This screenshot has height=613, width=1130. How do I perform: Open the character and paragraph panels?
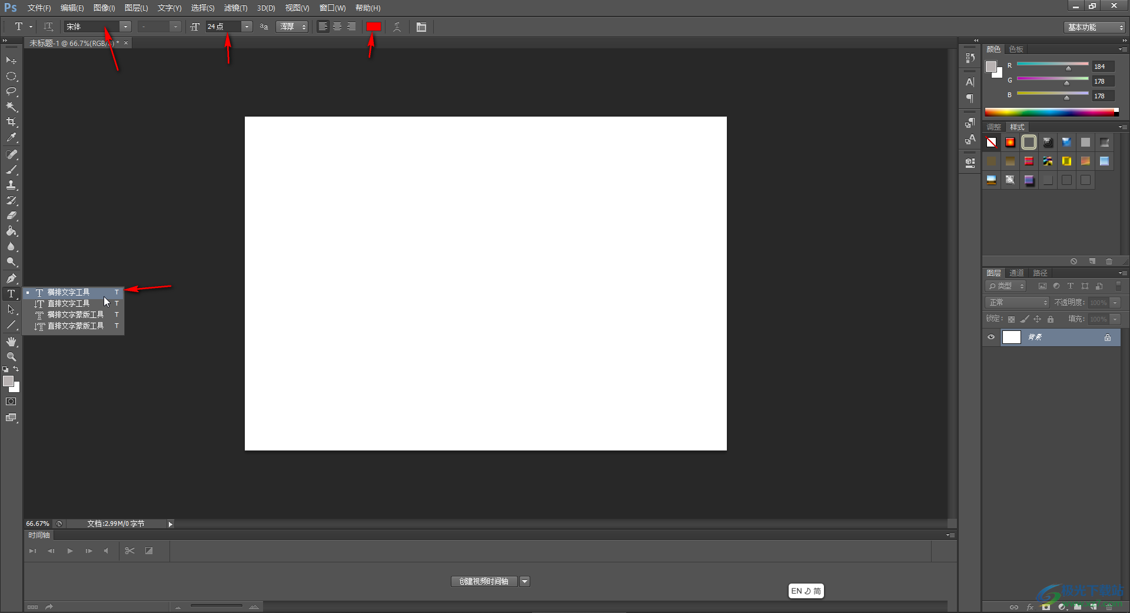(421, 26)
